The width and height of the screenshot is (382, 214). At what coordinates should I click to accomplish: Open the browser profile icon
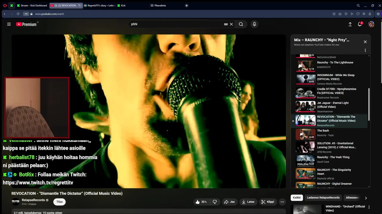(370, 14)
